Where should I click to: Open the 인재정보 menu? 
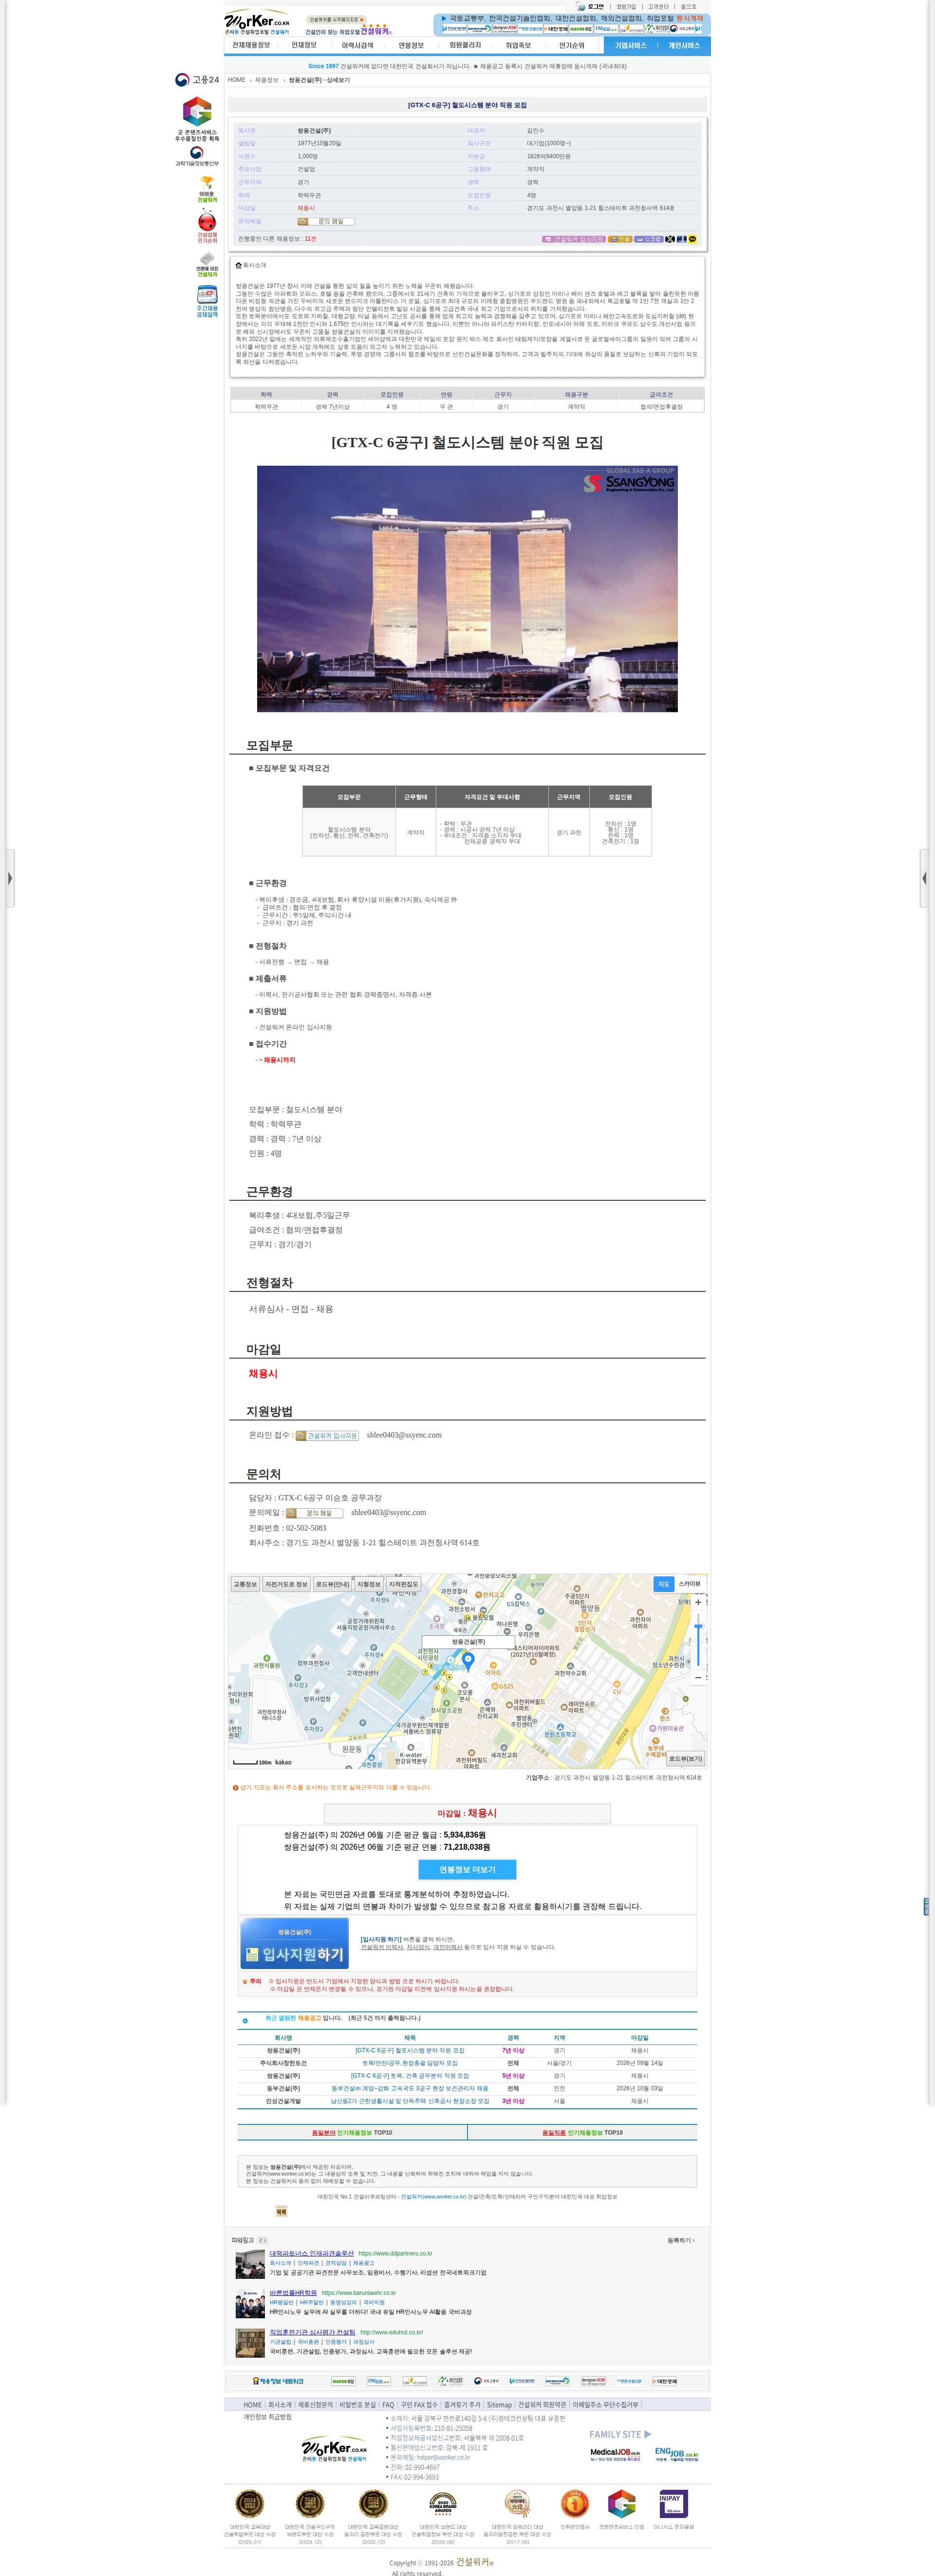304,45
